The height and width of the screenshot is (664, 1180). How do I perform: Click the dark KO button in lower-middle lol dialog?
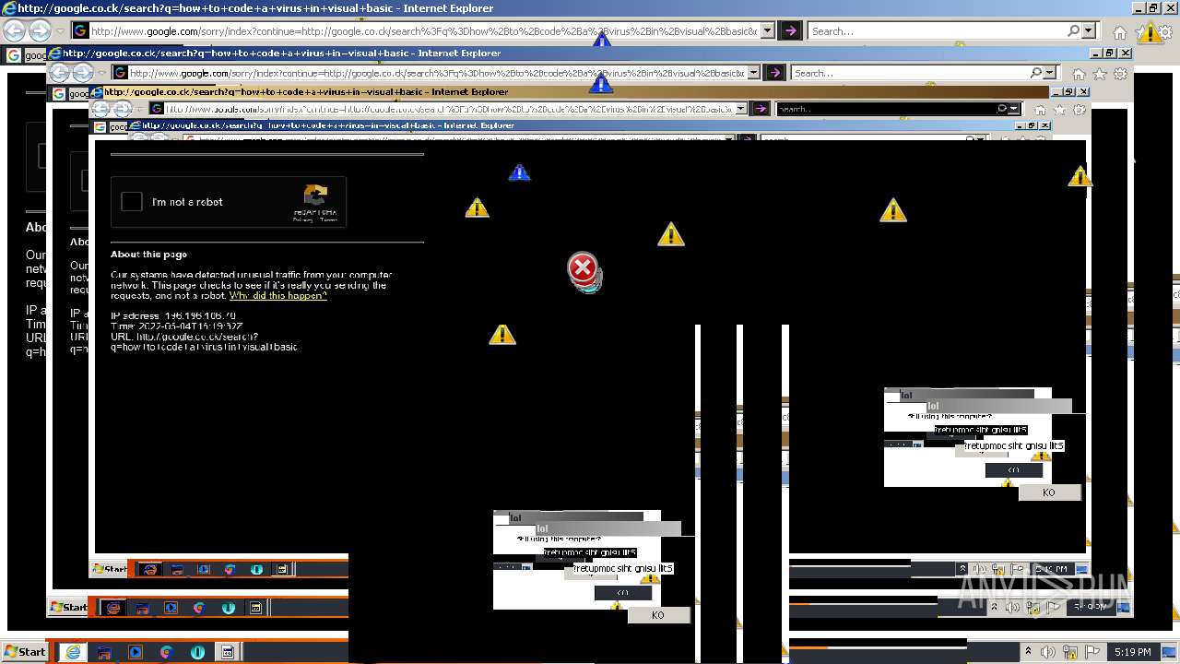(623, 593)
